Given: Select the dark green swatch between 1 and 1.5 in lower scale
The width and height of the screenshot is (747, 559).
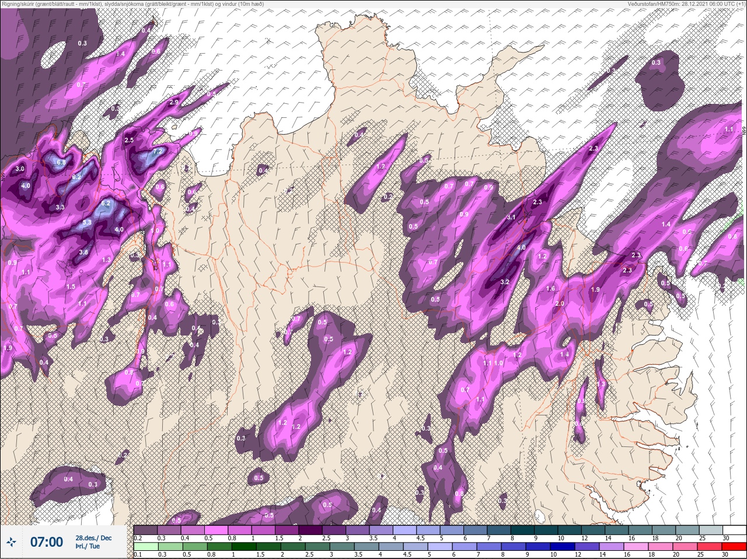Looking at the screenshot, I should [x=243, y=546].
